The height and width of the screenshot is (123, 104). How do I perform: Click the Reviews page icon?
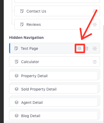click(22, 24)
